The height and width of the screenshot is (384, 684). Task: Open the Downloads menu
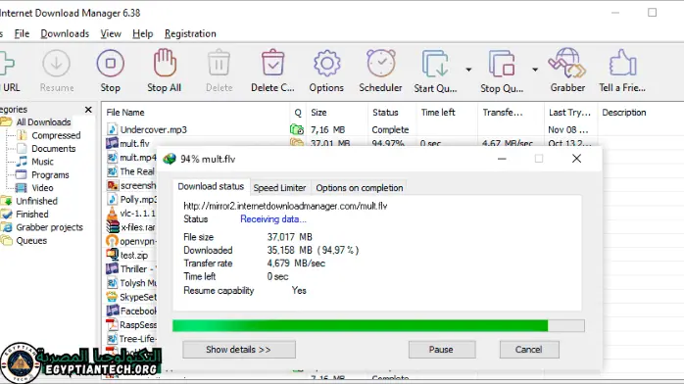point(65,33)
